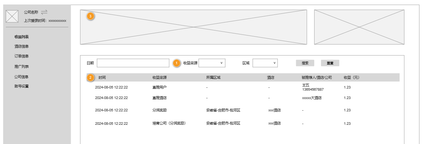The image size is (422, 144).
Task: Open 账号设置 in the sidebar
Action: (21, 86)
